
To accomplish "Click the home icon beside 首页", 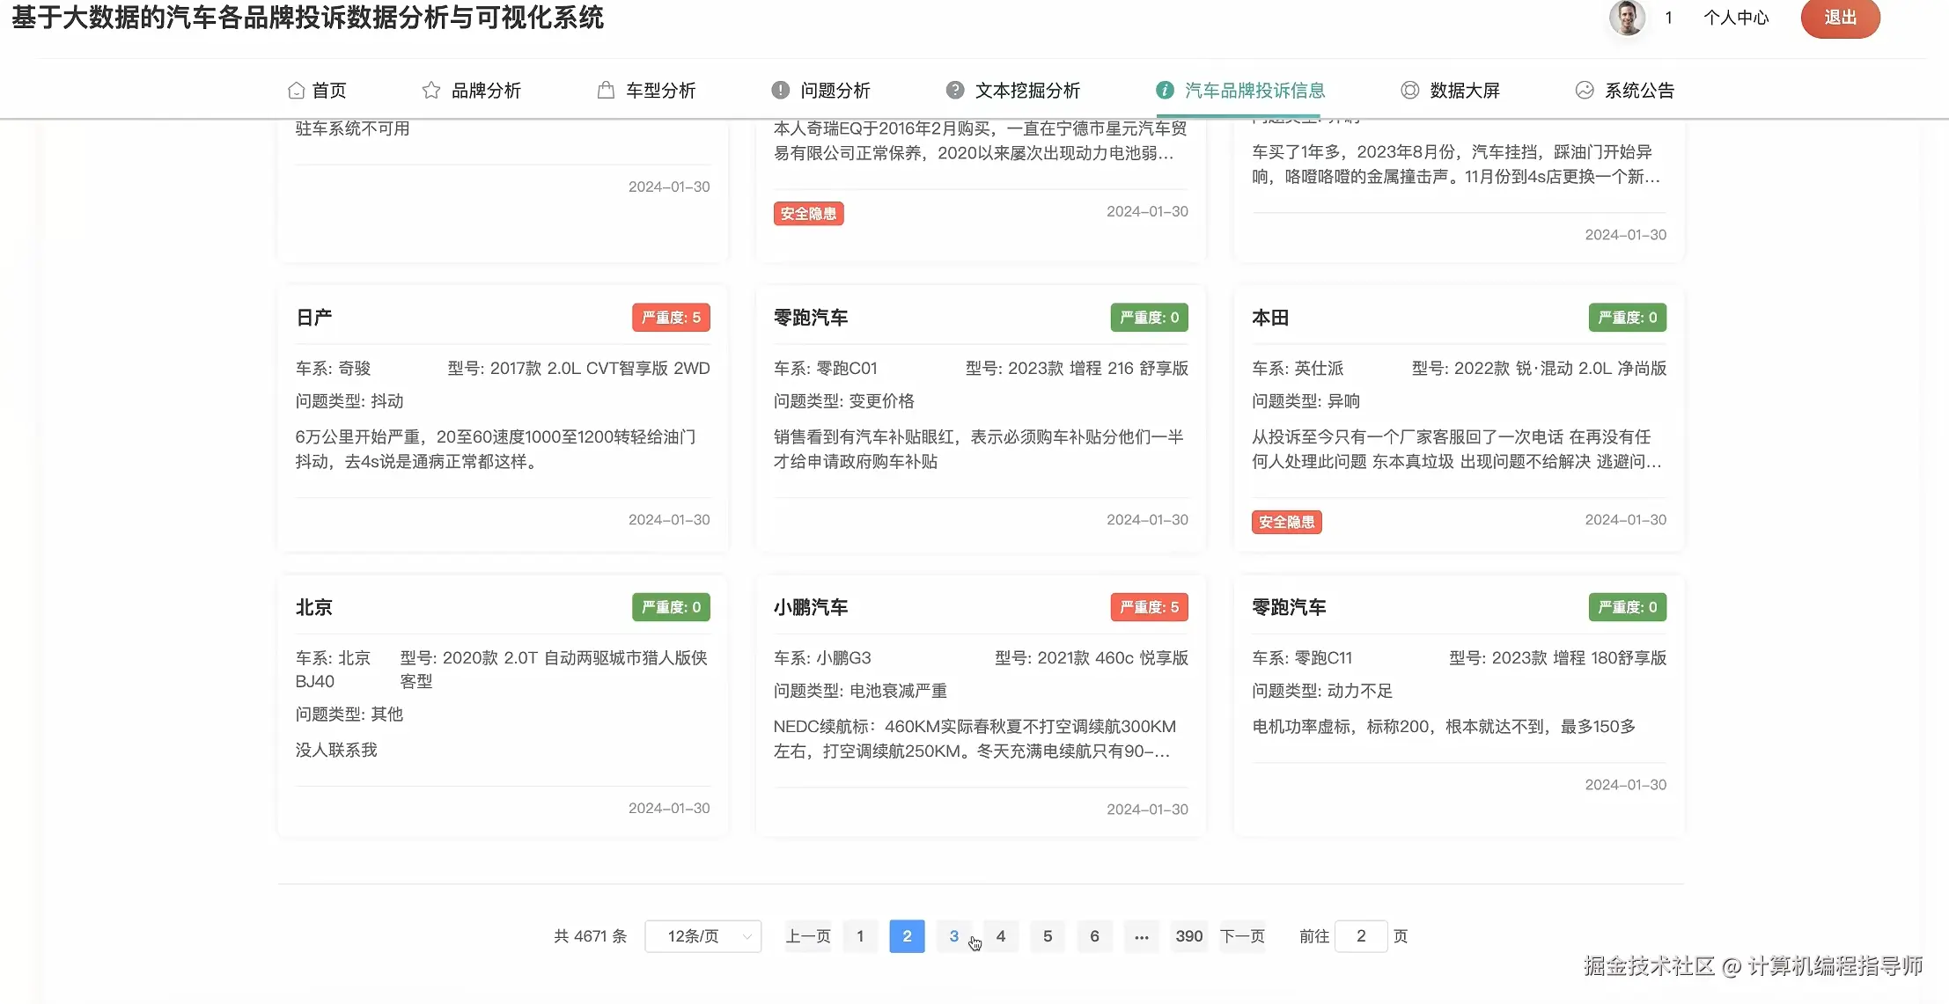I will (297, 90).
